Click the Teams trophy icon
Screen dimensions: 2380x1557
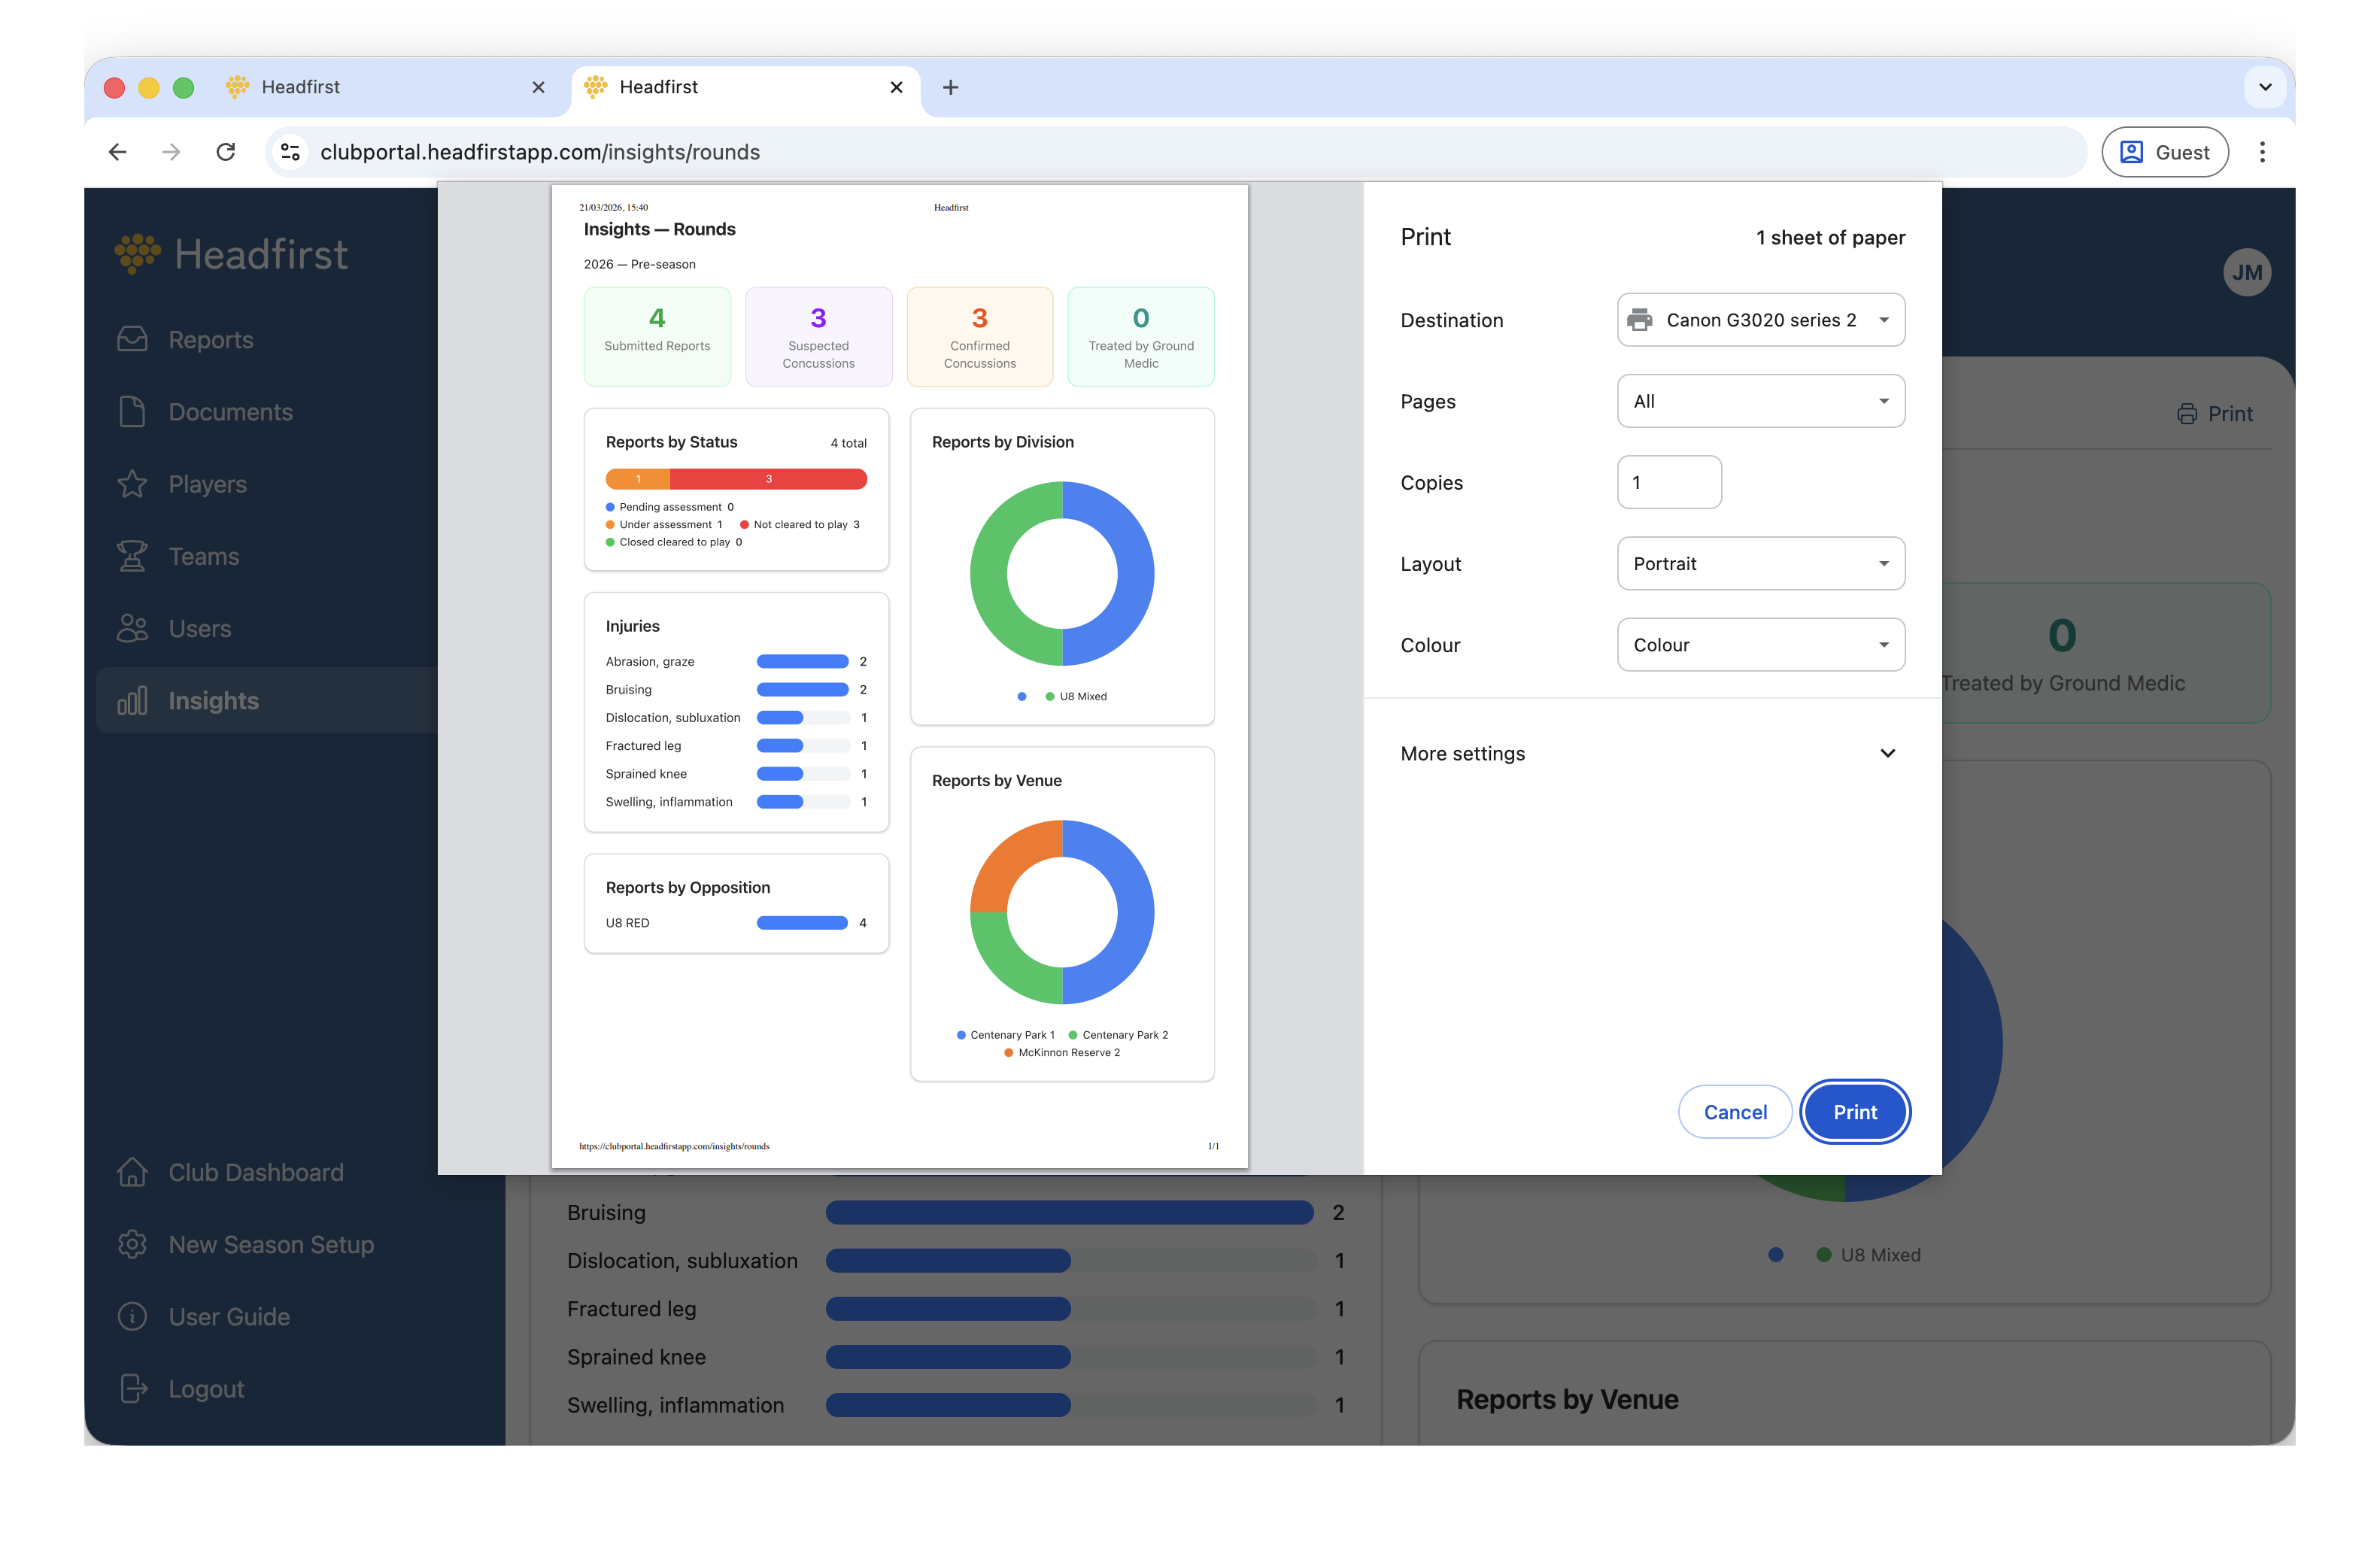pos(132,556)
